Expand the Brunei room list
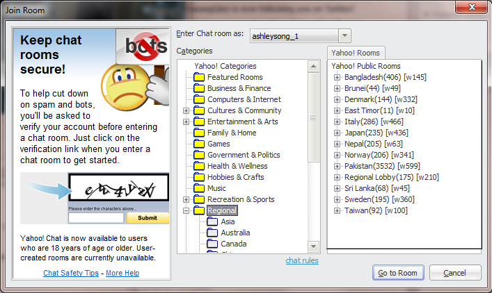This screenshot has height=293, width=492. pos(337,88)
